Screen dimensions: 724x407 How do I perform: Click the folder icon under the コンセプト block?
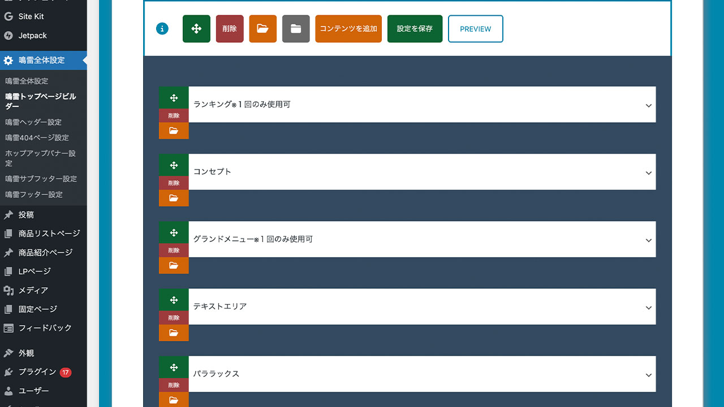coord(174,197)
